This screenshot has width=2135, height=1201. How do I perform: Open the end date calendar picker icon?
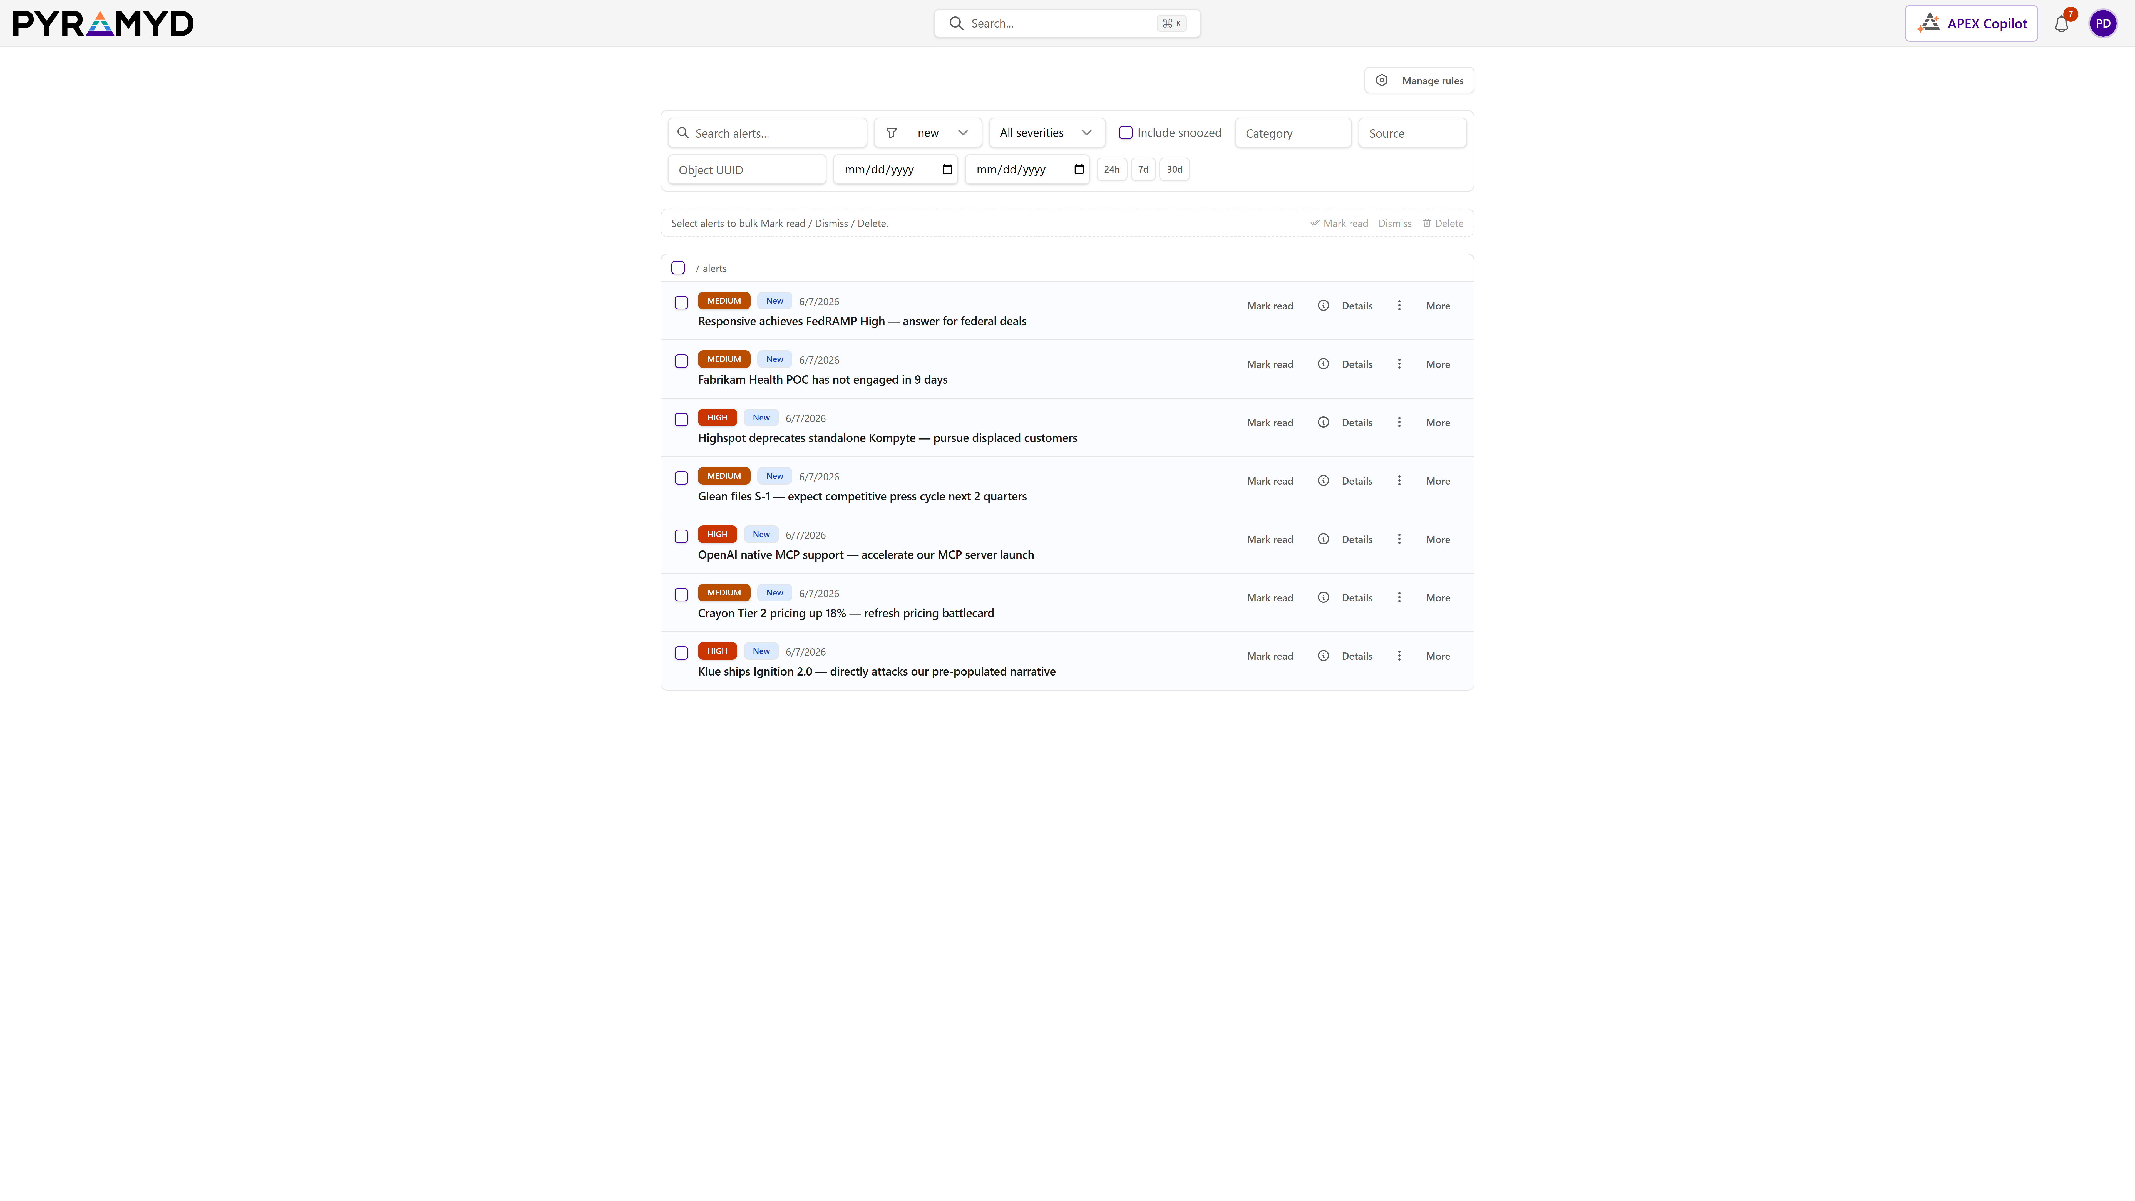1079,169
